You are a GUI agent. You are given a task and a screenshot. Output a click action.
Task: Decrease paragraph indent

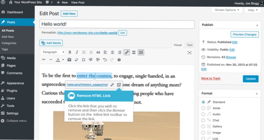point(91,60)
